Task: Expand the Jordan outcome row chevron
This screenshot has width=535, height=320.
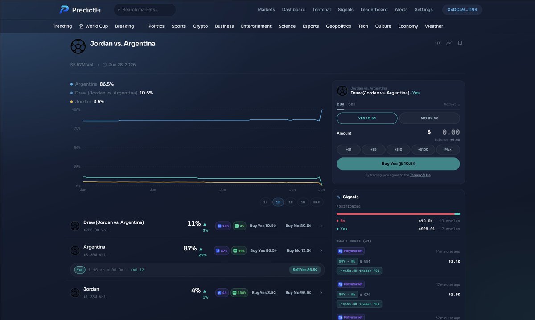Action: click(321, 293)
